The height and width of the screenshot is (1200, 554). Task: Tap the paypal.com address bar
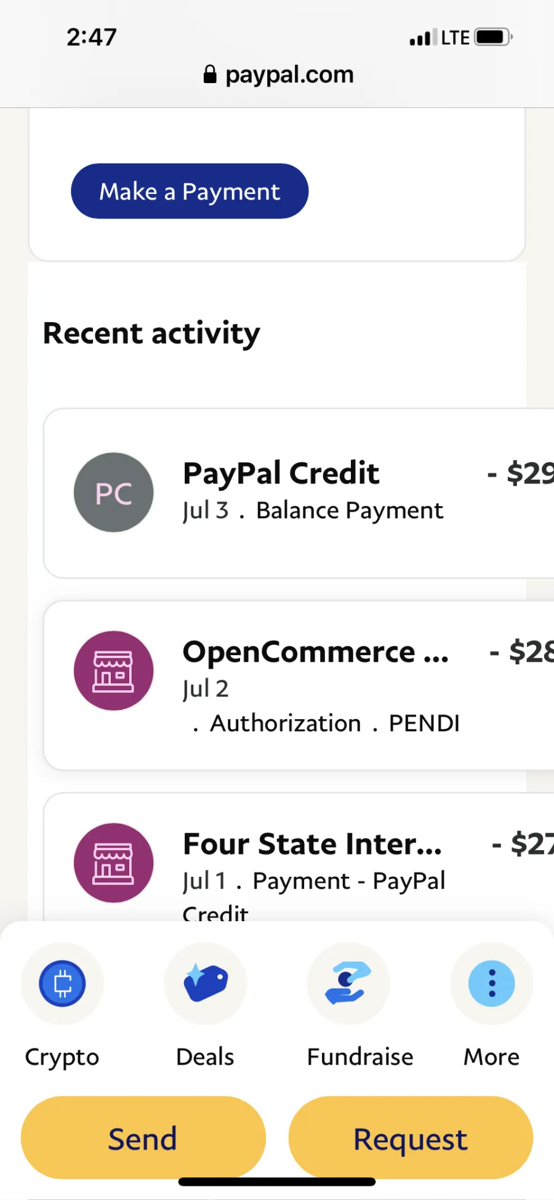(x=278, y=74)
